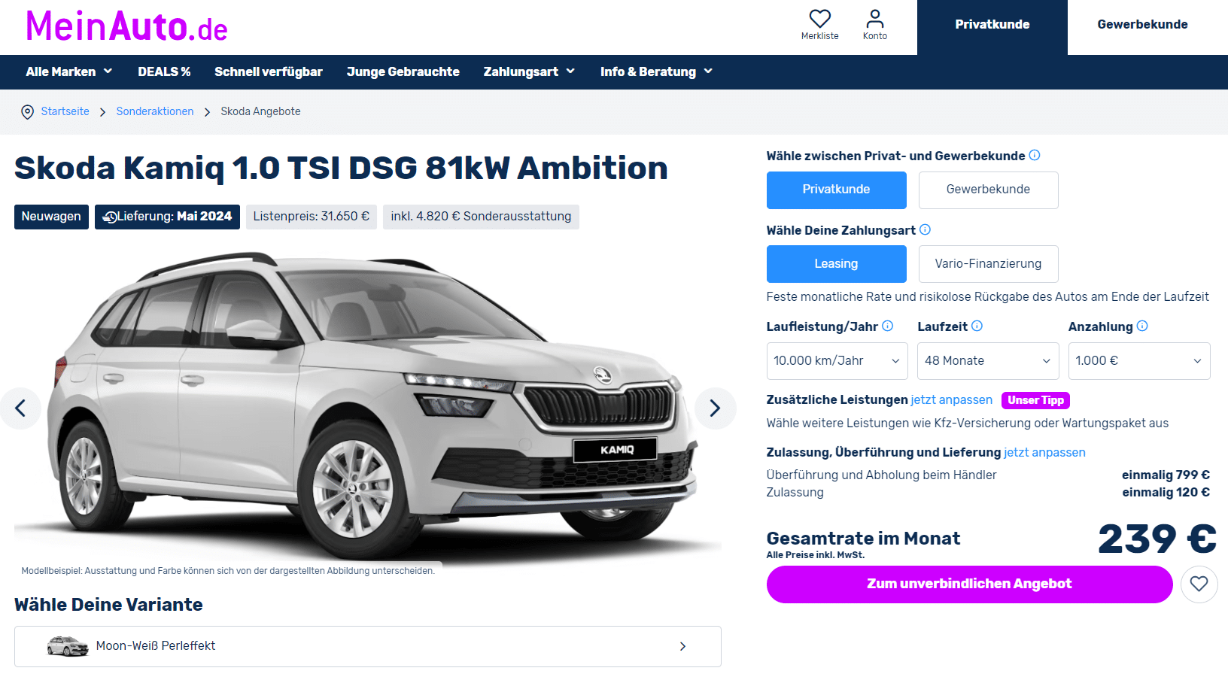Select the Gewerbekunde option button
The image size is (1228, 680).
point(988,190)
